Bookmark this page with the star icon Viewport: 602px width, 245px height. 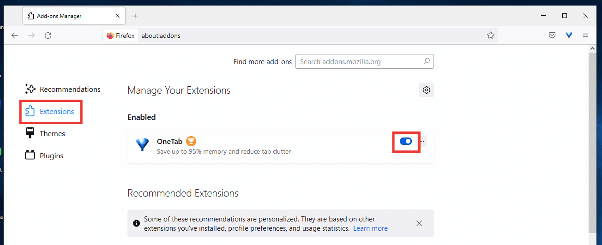click(x=491, y=35)
